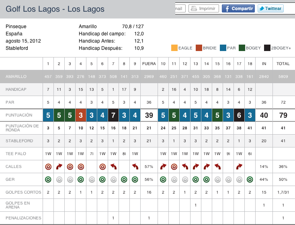This screenshot has width=295, height=225.
Task: Share via Facebook Compartir button
Action: click(238, 8)
